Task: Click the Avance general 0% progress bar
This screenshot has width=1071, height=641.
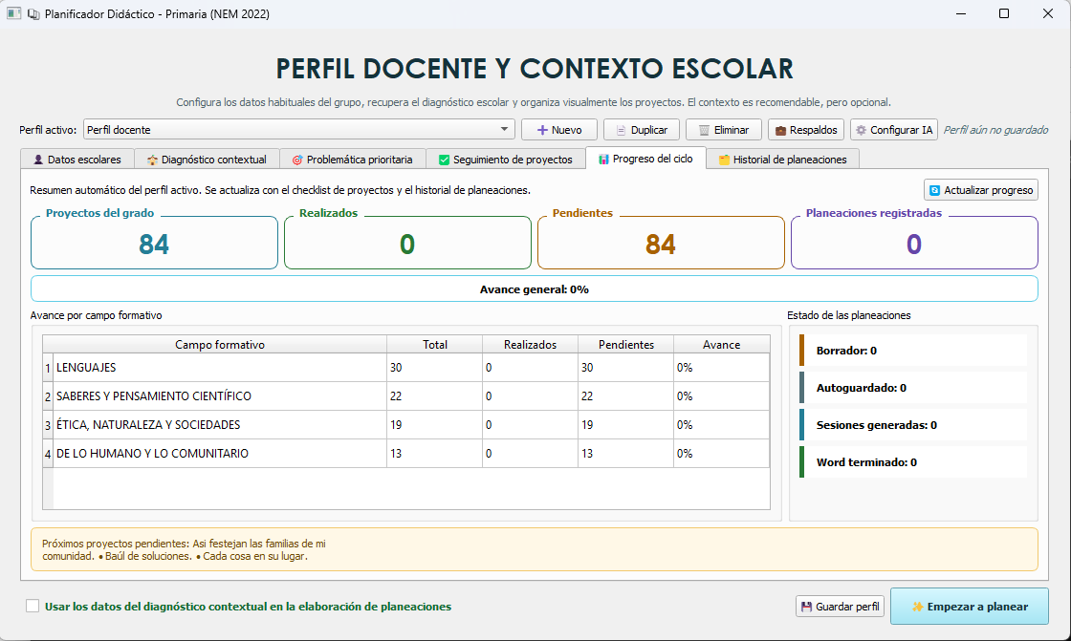Action: (535, 288)
